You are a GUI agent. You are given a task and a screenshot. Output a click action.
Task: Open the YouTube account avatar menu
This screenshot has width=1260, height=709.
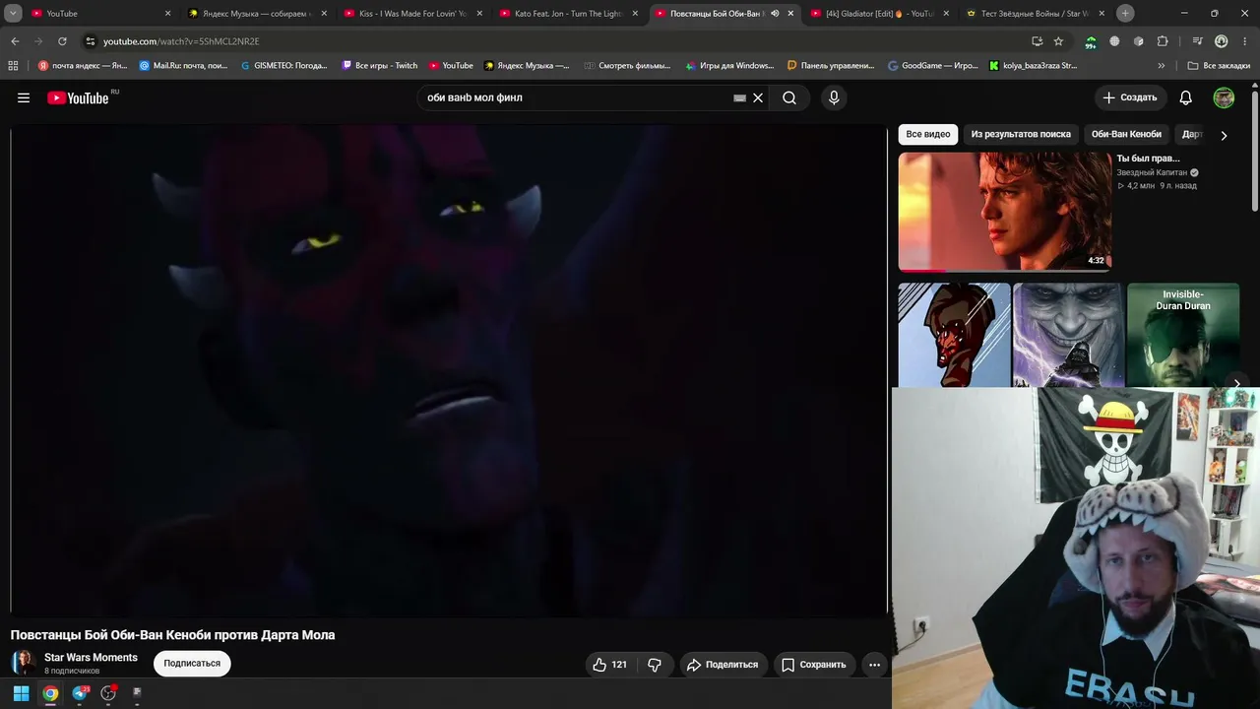[1224, 97]
